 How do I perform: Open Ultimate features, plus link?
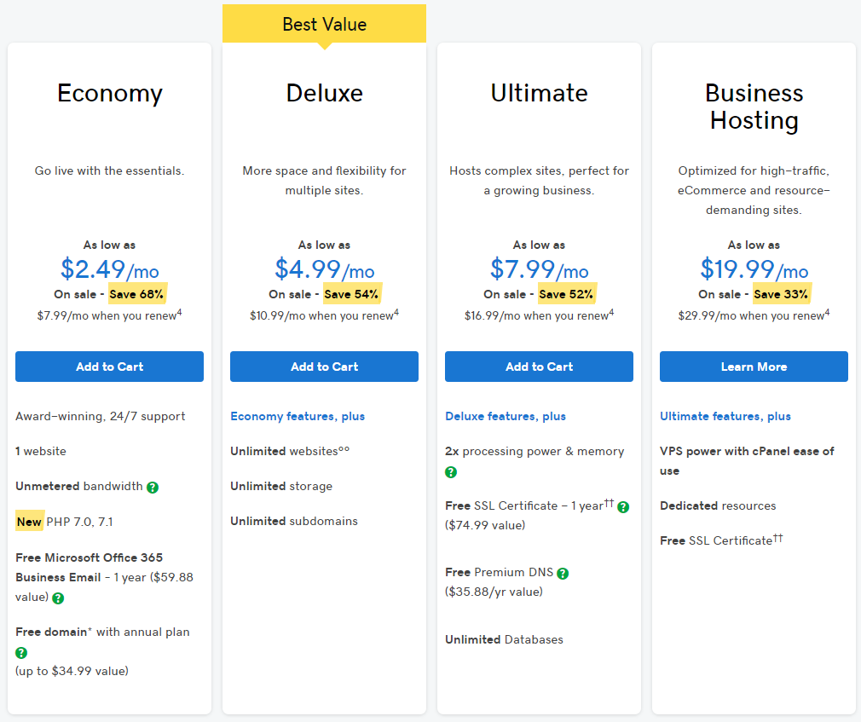725,416
